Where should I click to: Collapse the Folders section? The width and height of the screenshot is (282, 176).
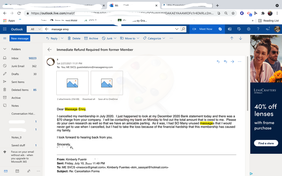click(5, 49)
